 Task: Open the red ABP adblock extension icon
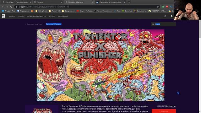coord(167,7)
